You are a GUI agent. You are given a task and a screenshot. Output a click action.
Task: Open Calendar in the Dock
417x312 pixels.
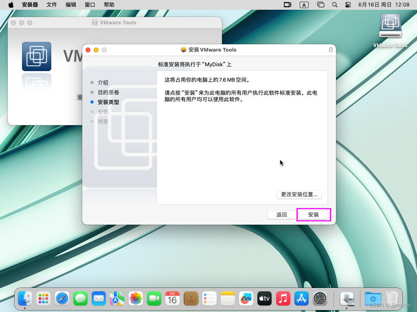(172, 299)
